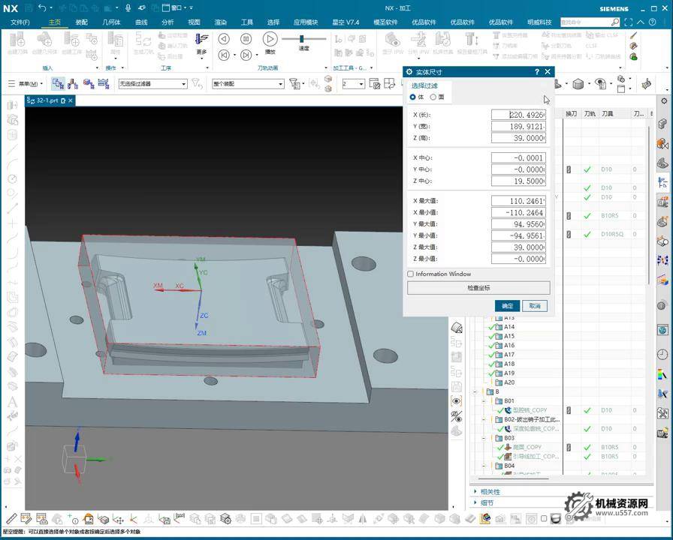673x540 pixels.
Task: Select the 面 (face) radio button
Action: coord(433,97)
